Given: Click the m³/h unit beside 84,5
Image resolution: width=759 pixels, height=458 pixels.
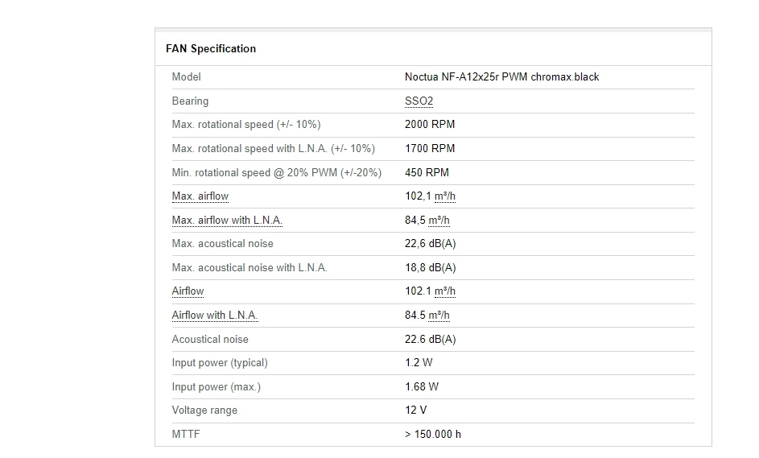Looking at the screenshot, I should coord(439,221).
